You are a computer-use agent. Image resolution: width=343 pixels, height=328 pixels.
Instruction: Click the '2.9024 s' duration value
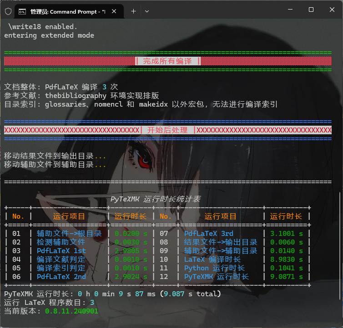click(131, 277)
